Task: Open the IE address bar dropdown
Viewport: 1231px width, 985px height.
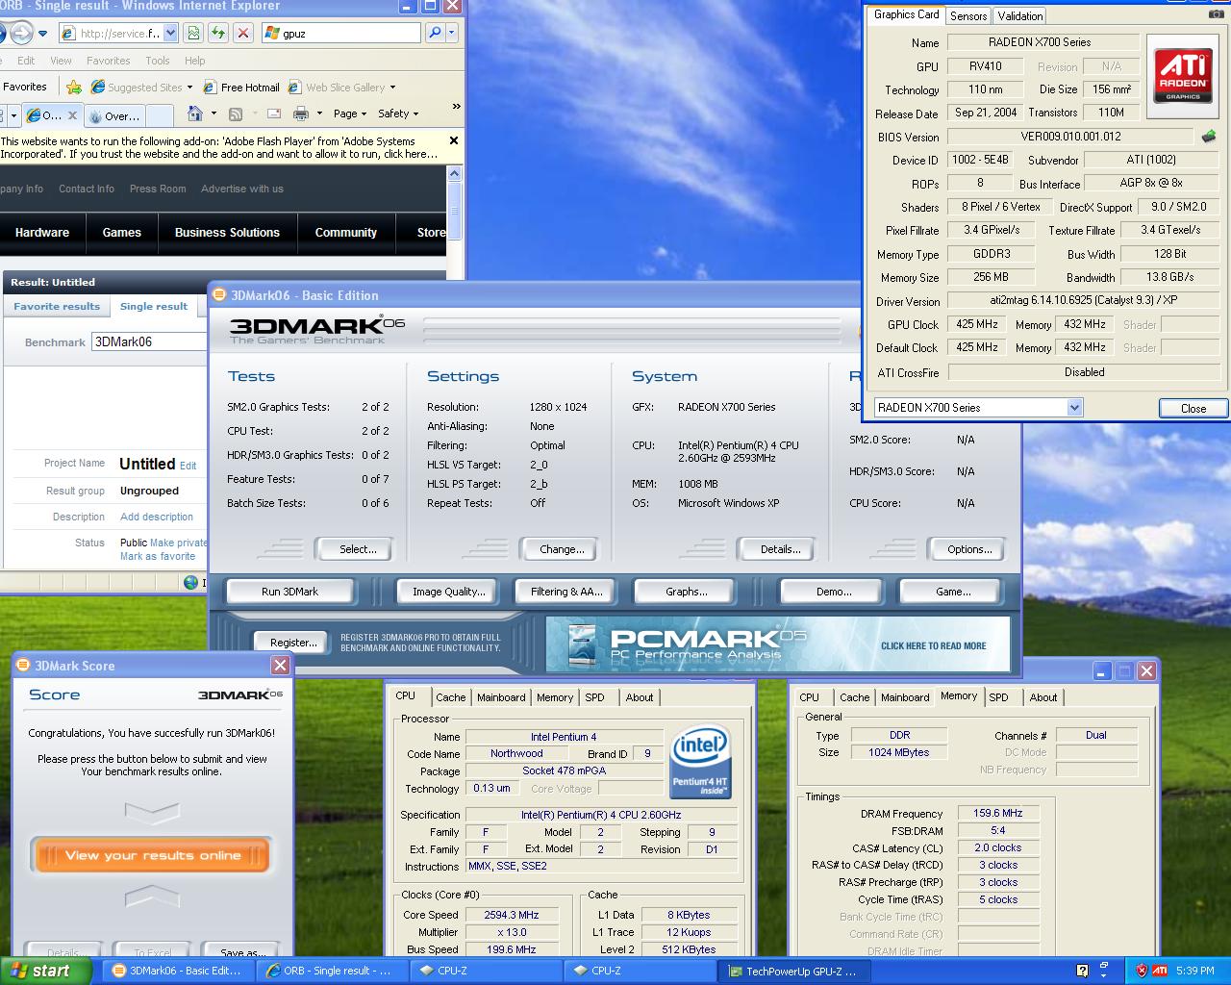Action: [170, 33]
